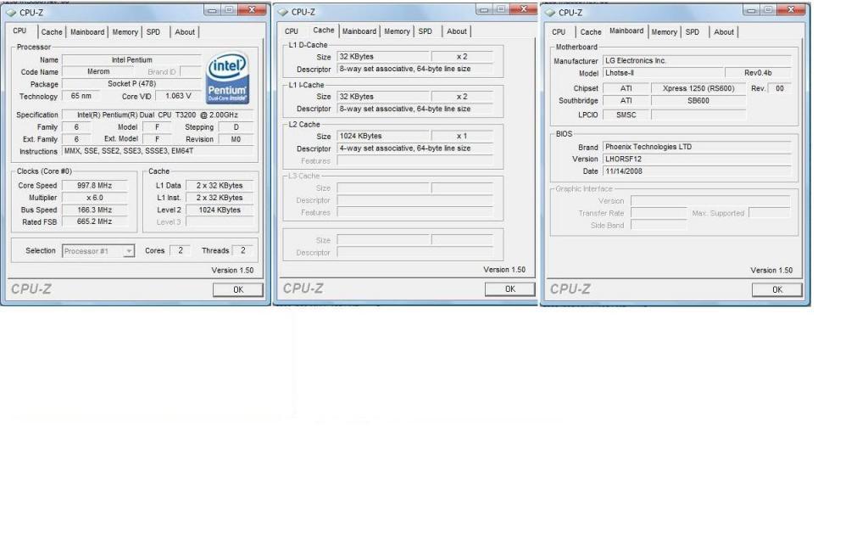Click the Stepping value D

(236, 127)
